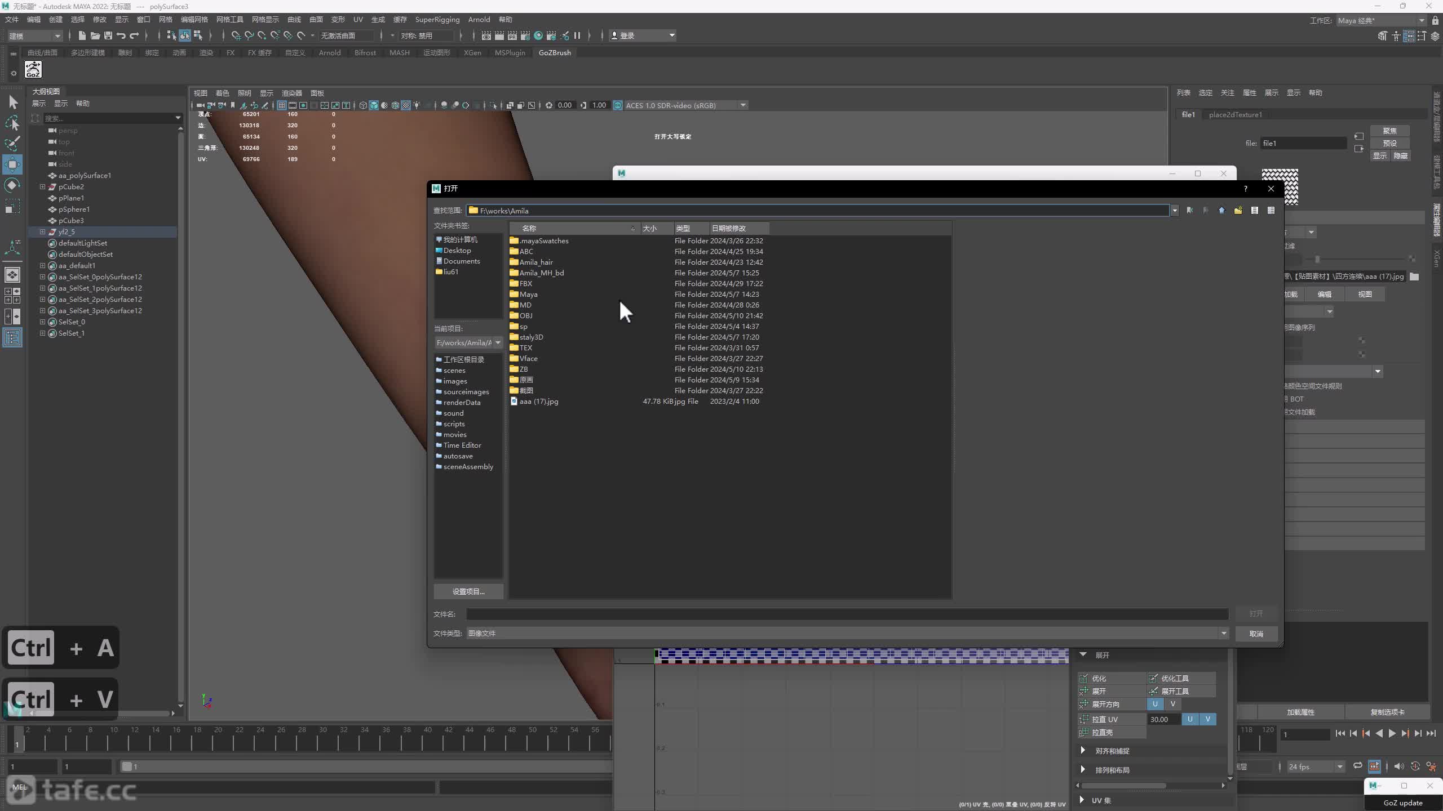
Task: Select the Amila_MH_bd folder
Action: [541, 273]
